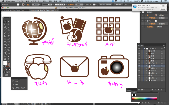
Task: Open the ヘルプ menu
Action: click(x=77, y=1)
